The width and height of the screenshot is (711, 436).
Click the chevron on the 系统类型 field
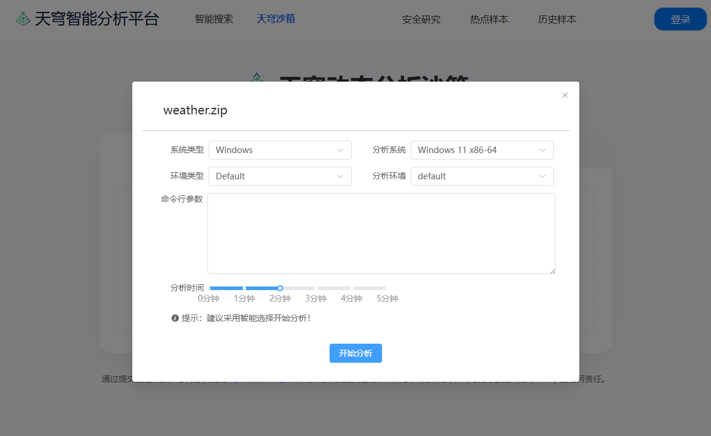[x=340, y=150]
